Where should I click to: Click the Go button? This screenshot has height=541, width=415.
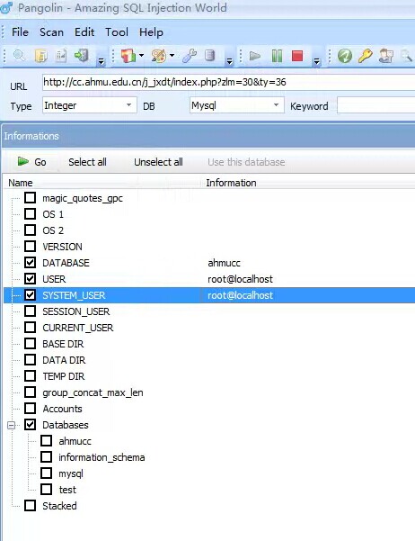(31, 162)
